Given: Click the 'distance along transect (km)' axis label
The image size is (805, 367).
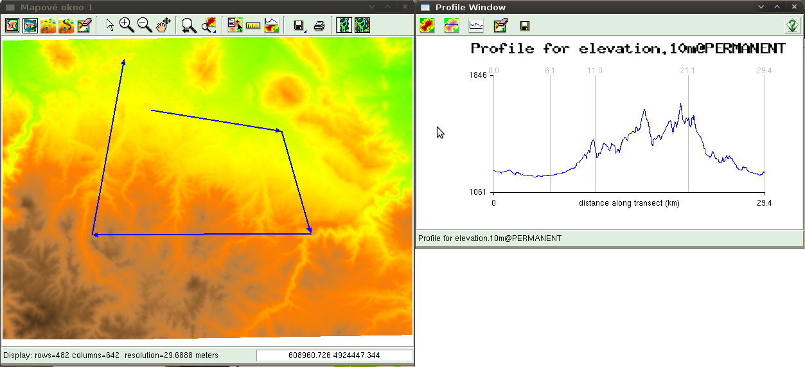Looking at the screenshot, I should (x=629, y=203).
